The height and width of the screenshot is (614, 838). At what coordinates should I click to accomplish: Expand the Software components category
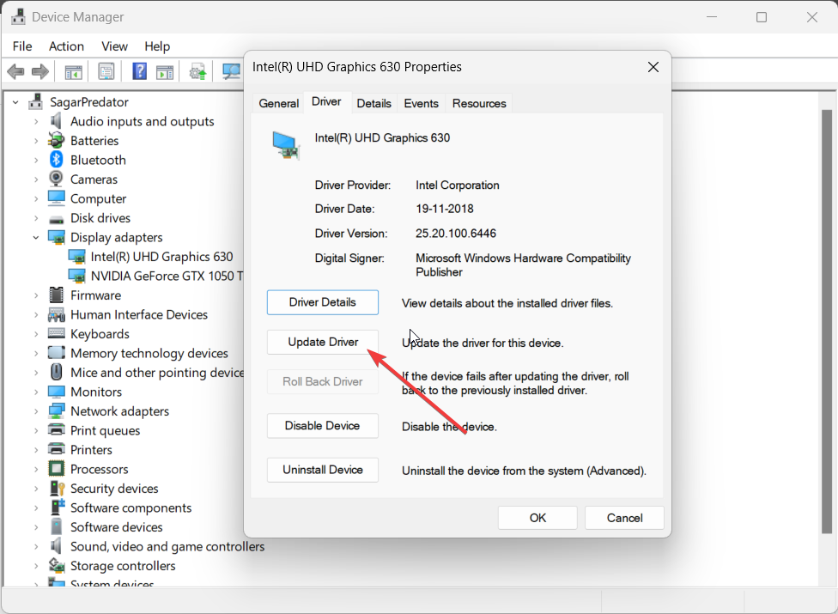[36, 508]
